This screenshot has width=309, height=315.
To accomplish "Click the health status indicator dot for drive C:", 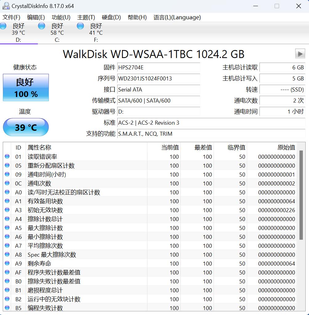I will click(41, 26).
